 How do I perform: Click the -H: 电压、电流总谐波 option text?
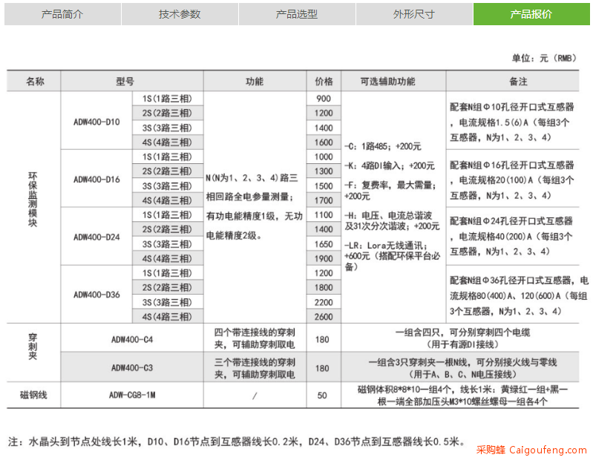point(391,220)
